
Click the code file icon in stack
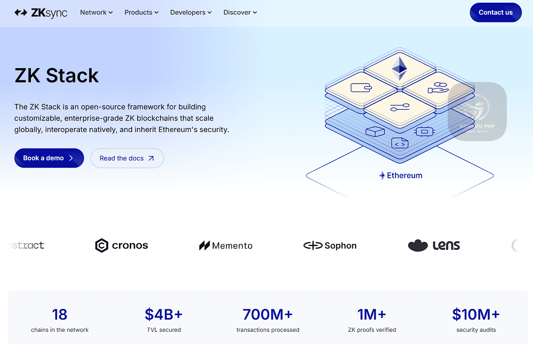400,143
